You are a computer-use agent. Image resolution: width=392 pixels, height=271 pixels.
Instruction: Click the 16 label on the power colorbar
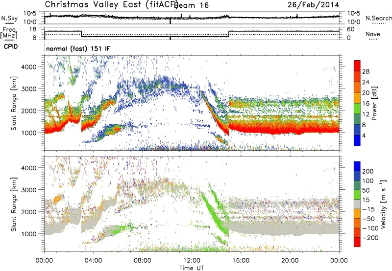[x=366, y=104]
